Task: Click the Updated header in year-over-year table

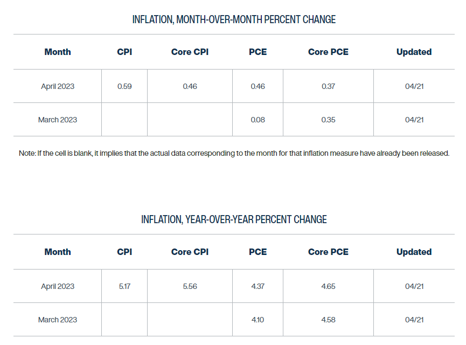Action: (414, 252)
